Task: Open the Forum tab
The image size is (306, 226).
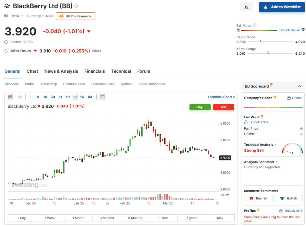Action: coord(144,71)
